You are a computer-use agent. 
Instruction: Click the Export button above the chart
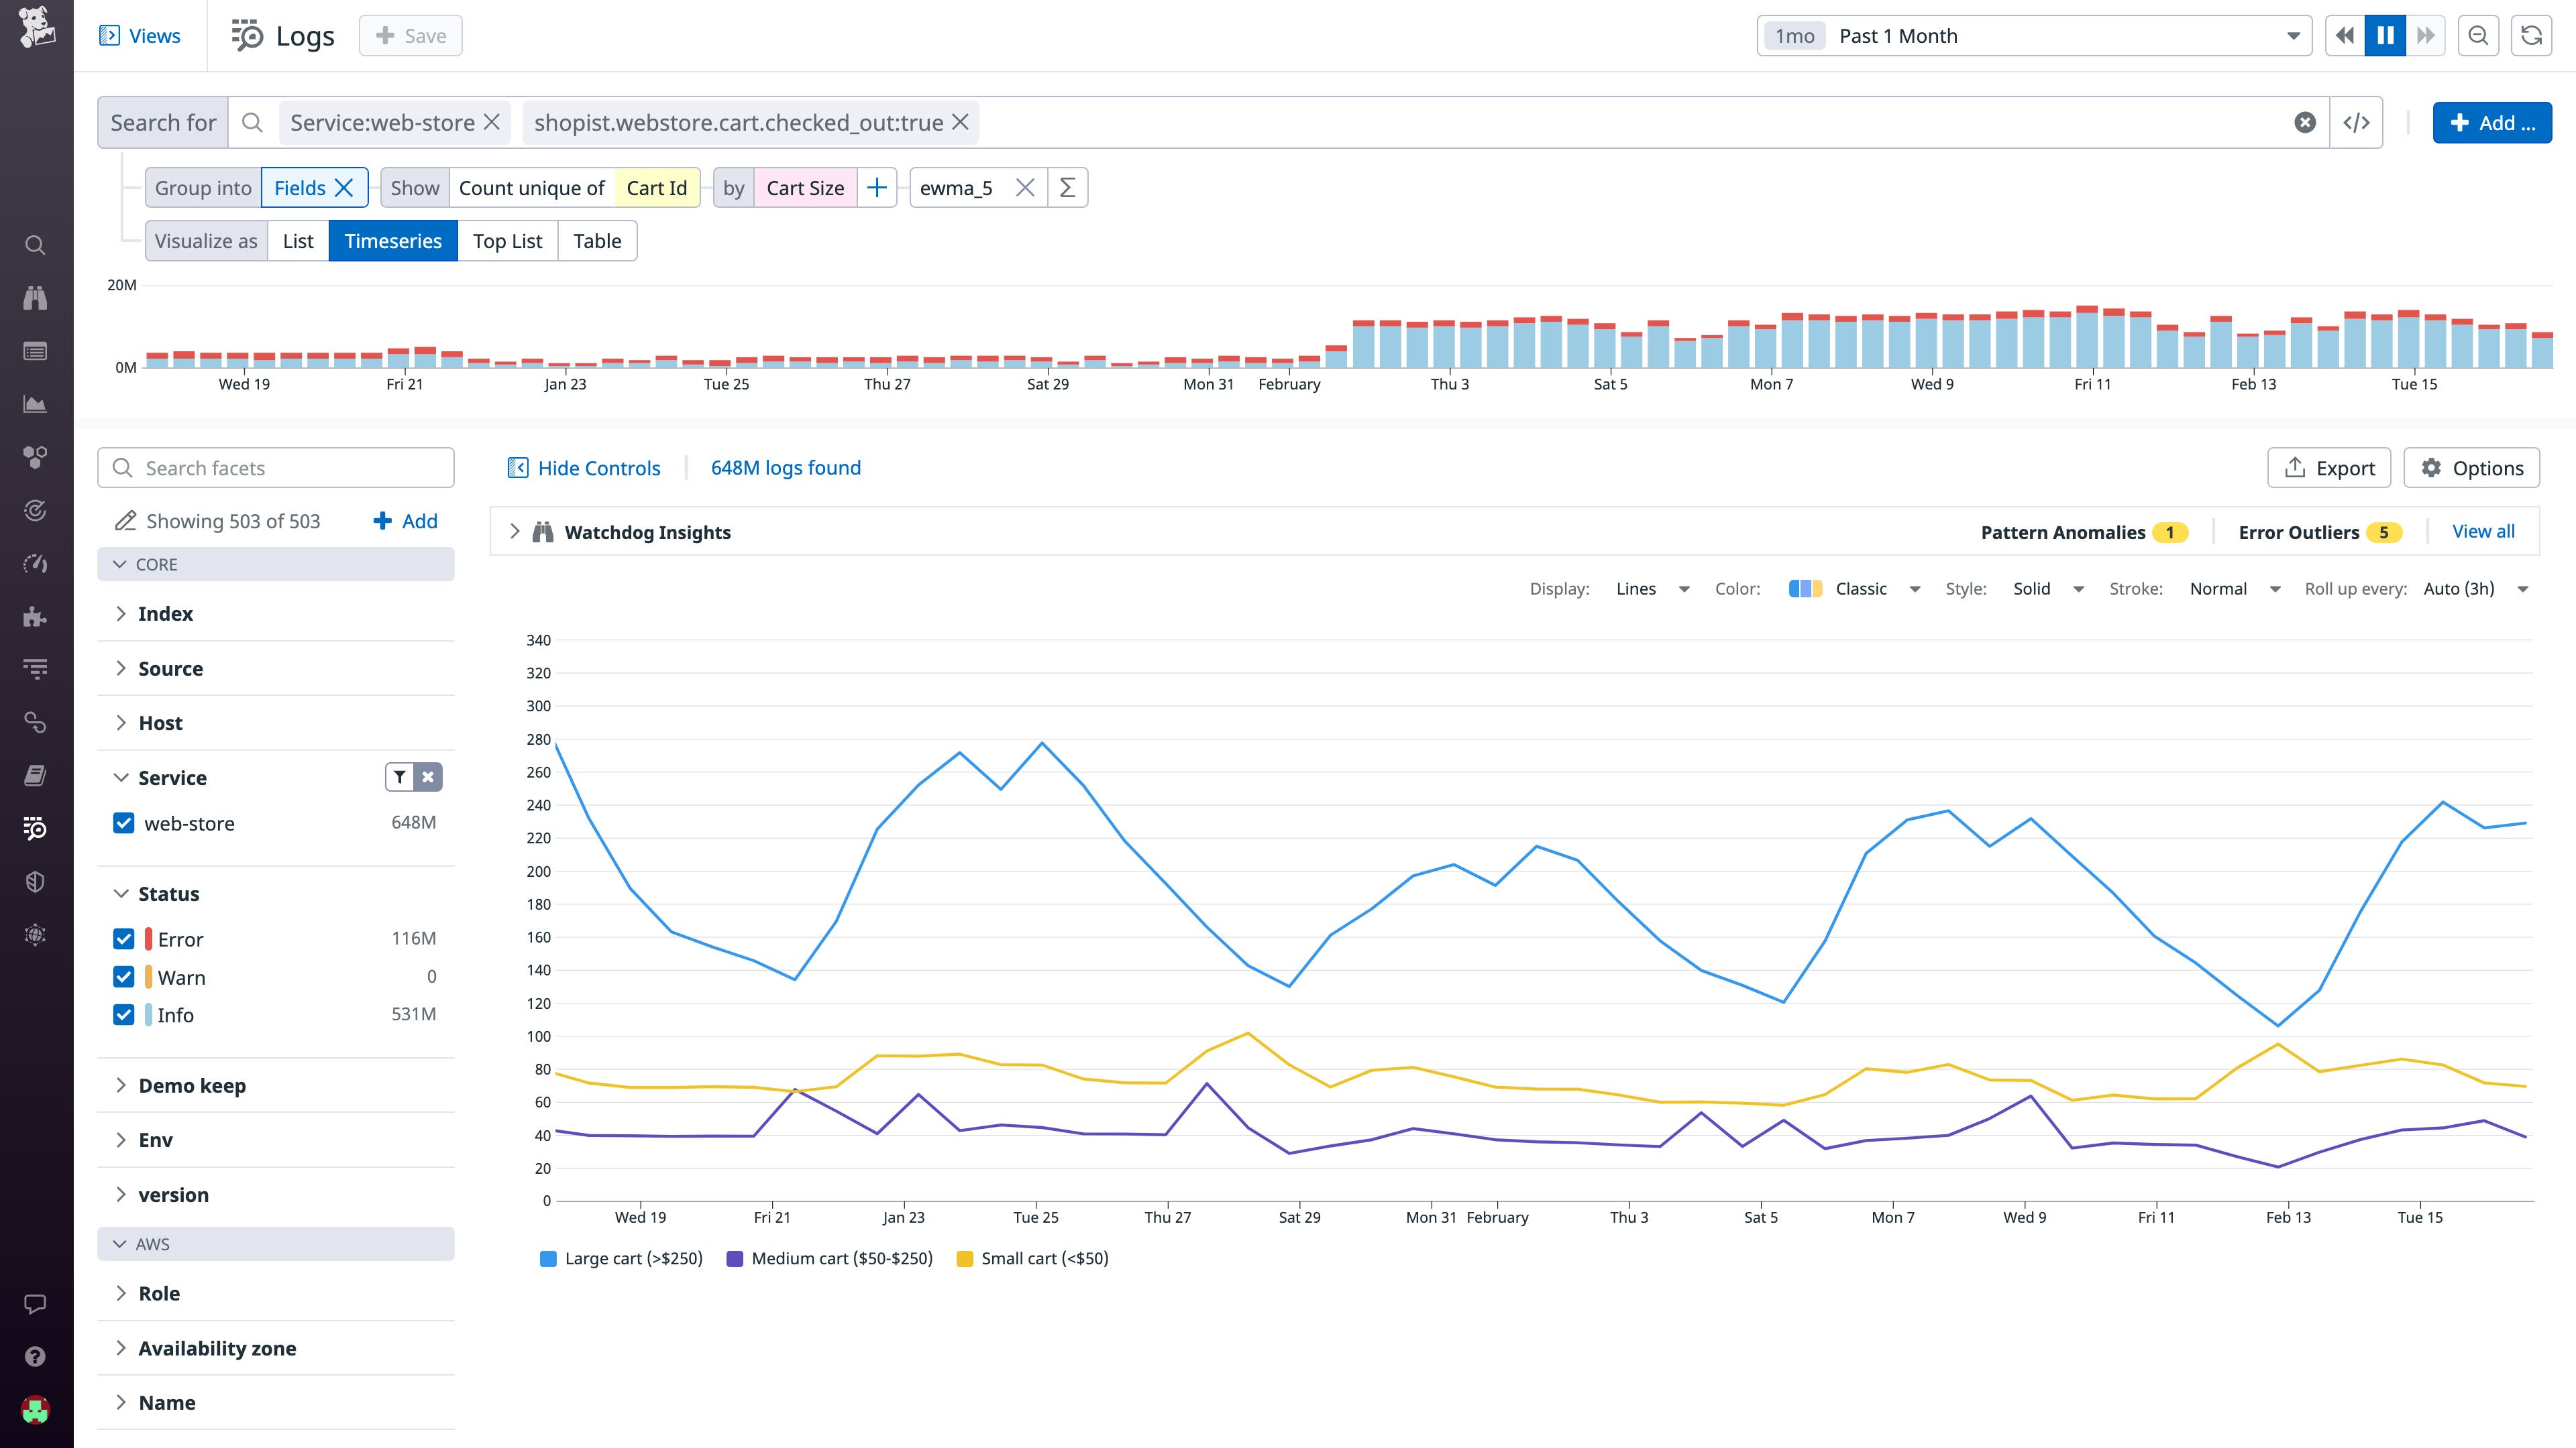click(x=2329, y=467)
